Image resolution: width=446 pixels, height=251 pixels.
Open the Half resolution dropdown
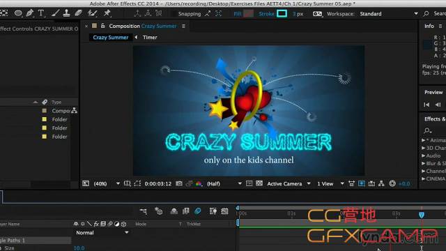[x=224, y=184]
